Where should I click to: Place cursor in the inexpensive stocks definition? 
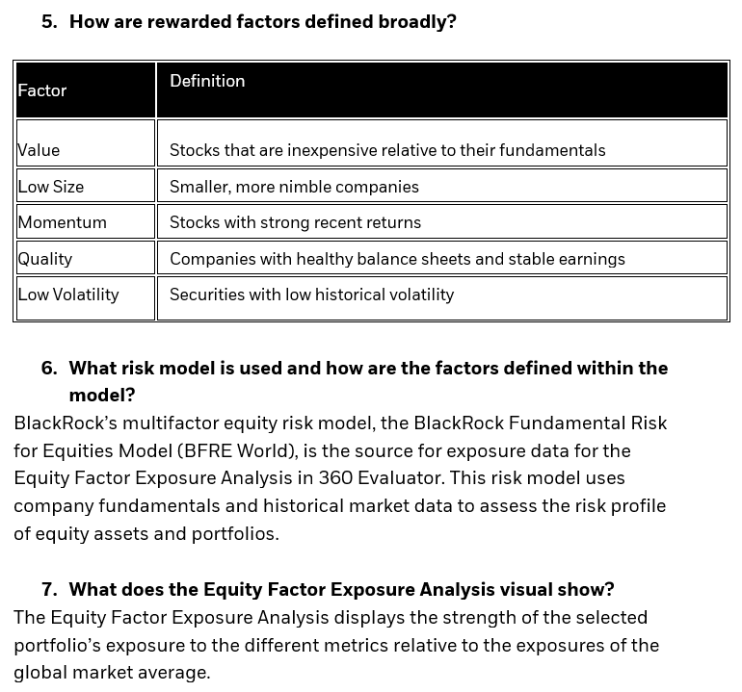click(387, 150)
